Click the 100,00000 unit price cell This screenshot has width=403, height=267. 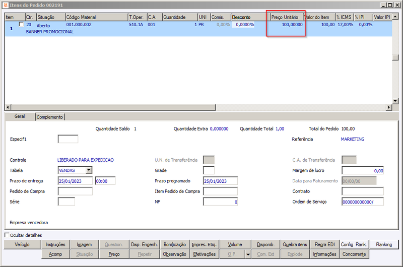click(292, 24)
